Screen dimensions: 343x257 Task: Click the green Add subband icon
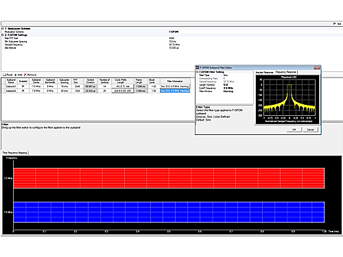(x=16, y=75)
